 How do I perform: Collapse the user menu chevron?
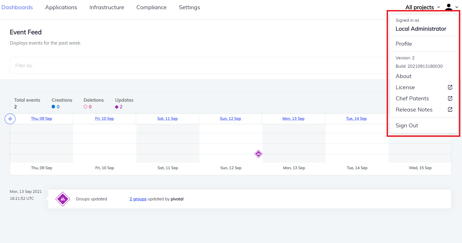(457, 7)
